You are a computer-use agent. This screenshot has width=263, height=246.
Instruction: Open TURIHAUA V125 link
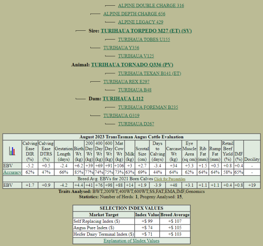pyautogui.click(x=136, y=56)
